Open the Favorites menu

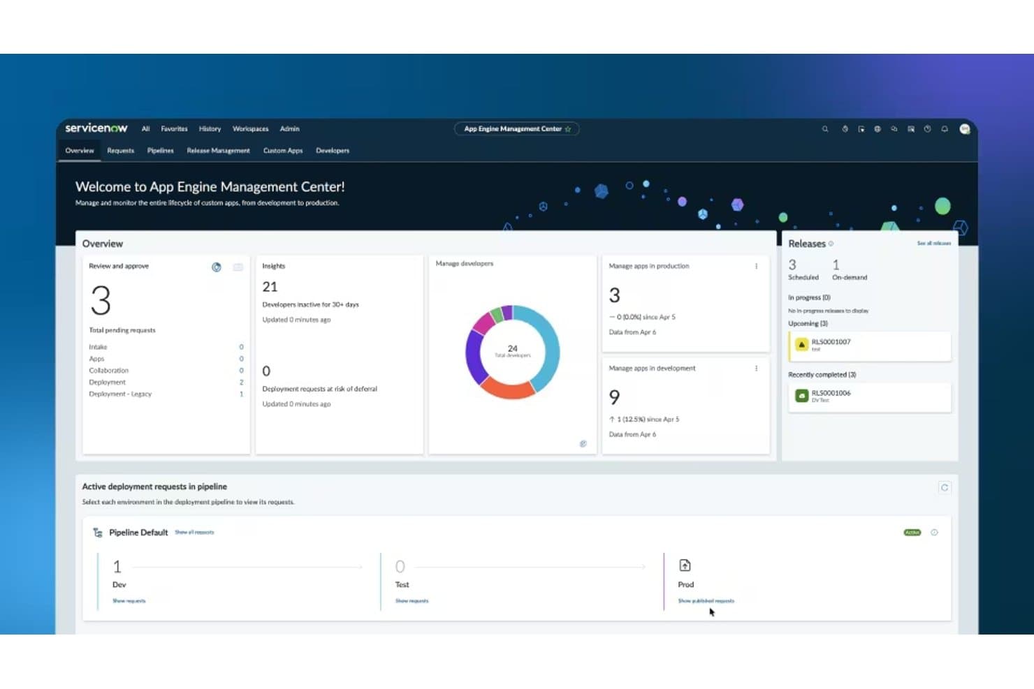point(174,129)
